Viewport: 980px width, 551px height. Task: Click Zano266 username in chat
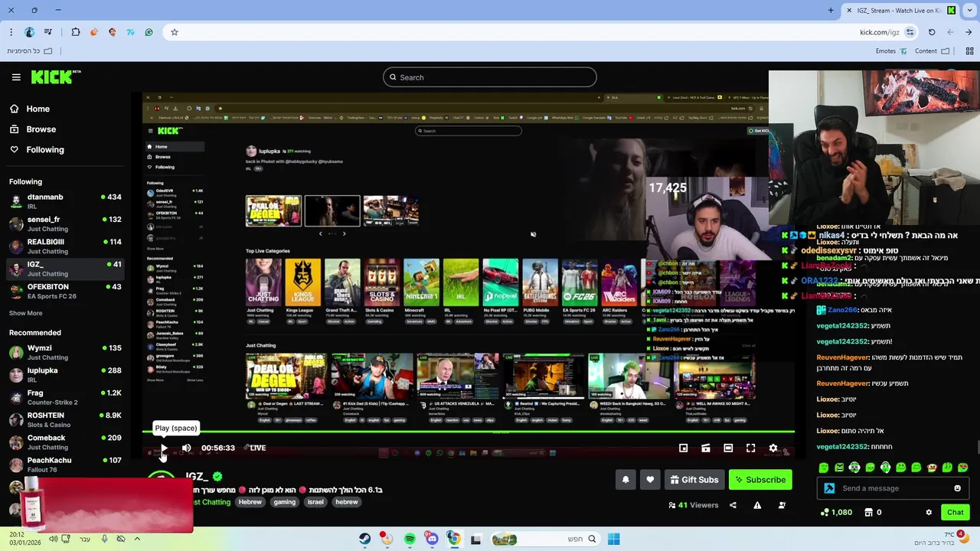pos(841,310)
